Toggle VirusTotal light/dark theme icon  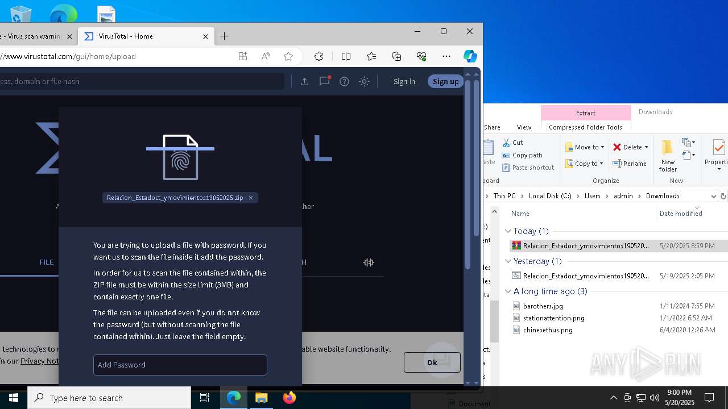click(365, 81)
